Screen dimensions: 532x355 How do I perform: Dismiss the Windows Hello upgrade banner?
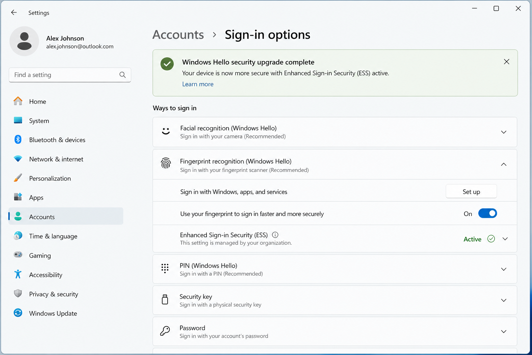click(x=506, y=62)
